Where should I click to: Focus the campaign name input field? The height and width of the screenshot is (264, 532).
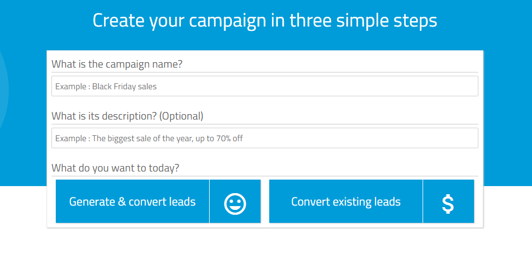pyautogui.click(x=264, y=86)
